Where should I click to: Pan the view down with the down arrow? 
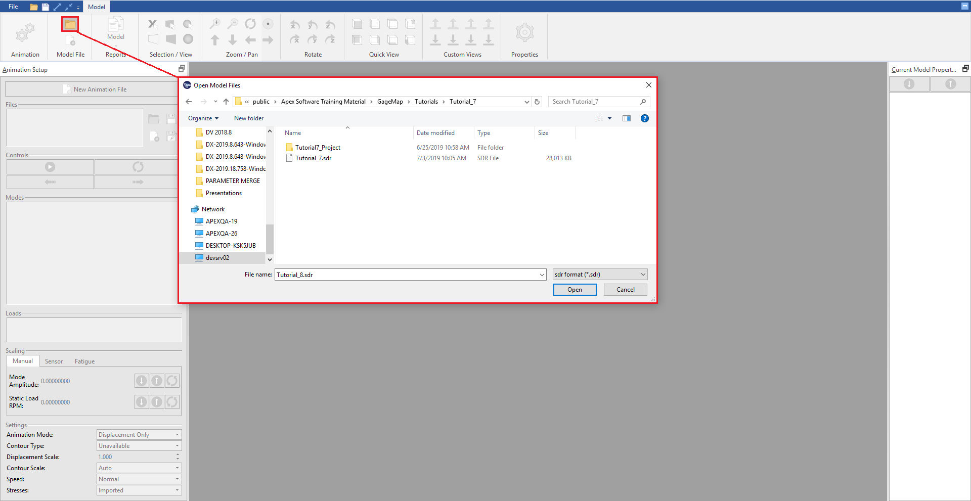click(233, 40)
